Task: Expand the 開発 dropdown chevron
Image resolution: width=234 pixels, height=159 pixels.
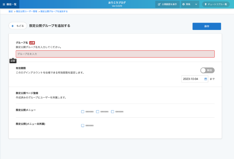Action: pos(196,4)
